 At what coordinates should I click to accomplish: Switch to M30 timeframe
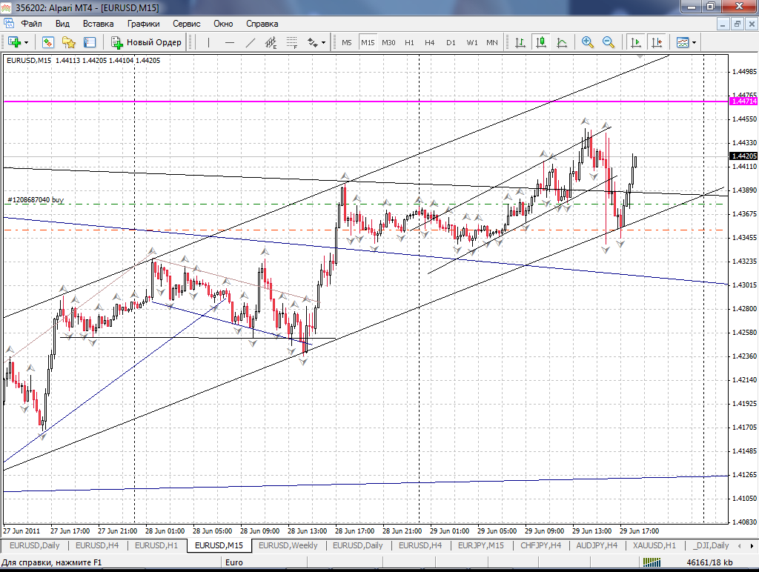(388, 42)
